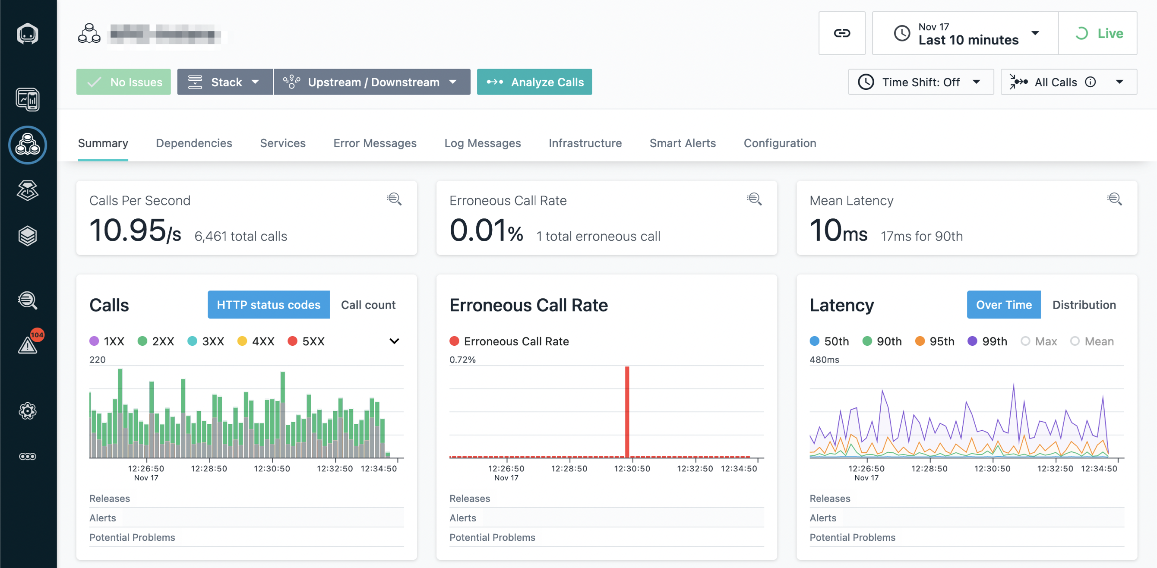Expand the Calls legend chevron
The width and height of the screenshot is (1157, 568).
[394, 341]
